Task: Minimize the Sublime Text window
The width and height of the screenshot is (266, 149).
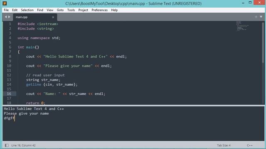Action: pyautogui.click(x=243, y=3)
